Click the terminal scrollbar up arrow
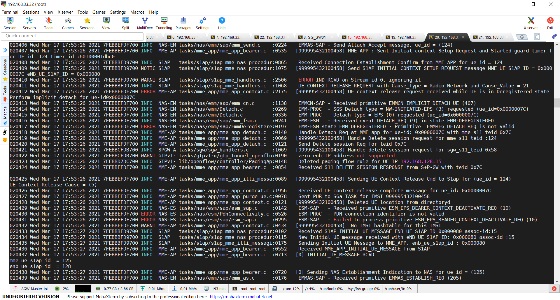This screenshot has width=560, height=300. pos(557,45)
